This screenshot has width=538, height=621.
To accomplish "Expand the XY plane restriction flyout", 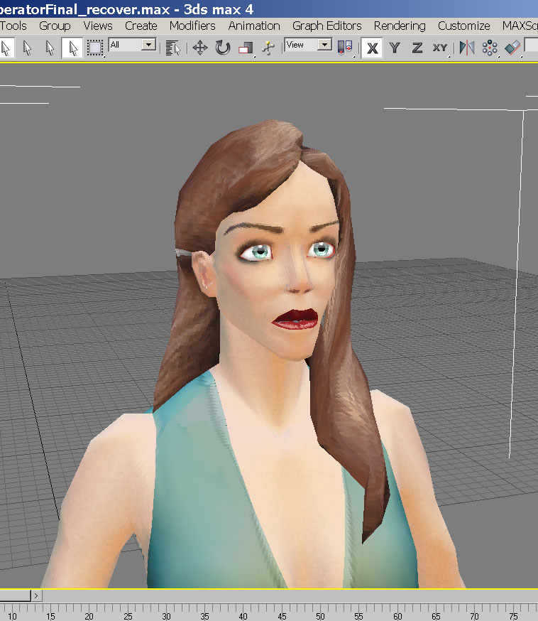I will [x=440, y=48].
